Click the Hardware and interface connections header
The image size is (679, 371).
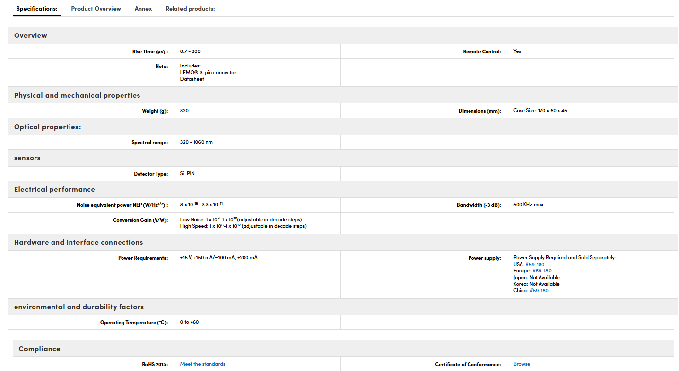point(343,242)
